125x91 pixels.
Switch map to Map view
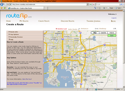pyautogui.click(x=95, y=33)
